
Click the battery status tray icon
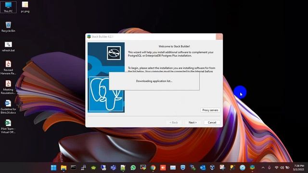(287, 168)
